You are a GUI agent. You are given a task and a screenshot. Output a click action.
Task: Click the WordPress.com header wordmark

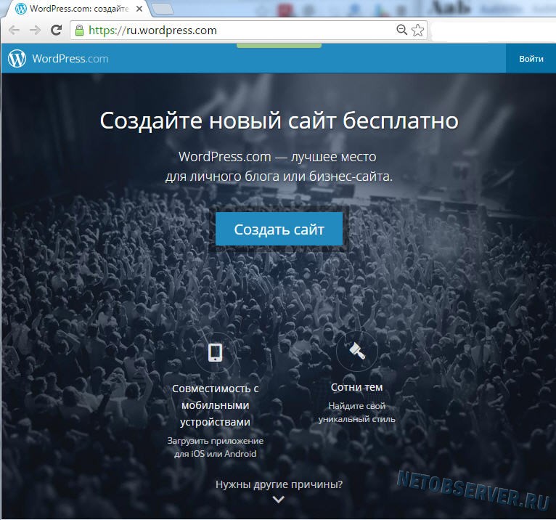point(70,59)
